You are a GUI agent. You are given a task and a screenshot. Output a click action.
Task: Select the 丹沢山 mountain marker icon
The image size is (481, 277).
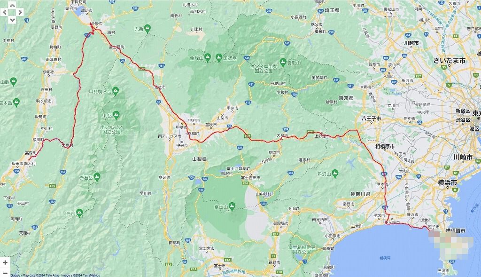335,174
